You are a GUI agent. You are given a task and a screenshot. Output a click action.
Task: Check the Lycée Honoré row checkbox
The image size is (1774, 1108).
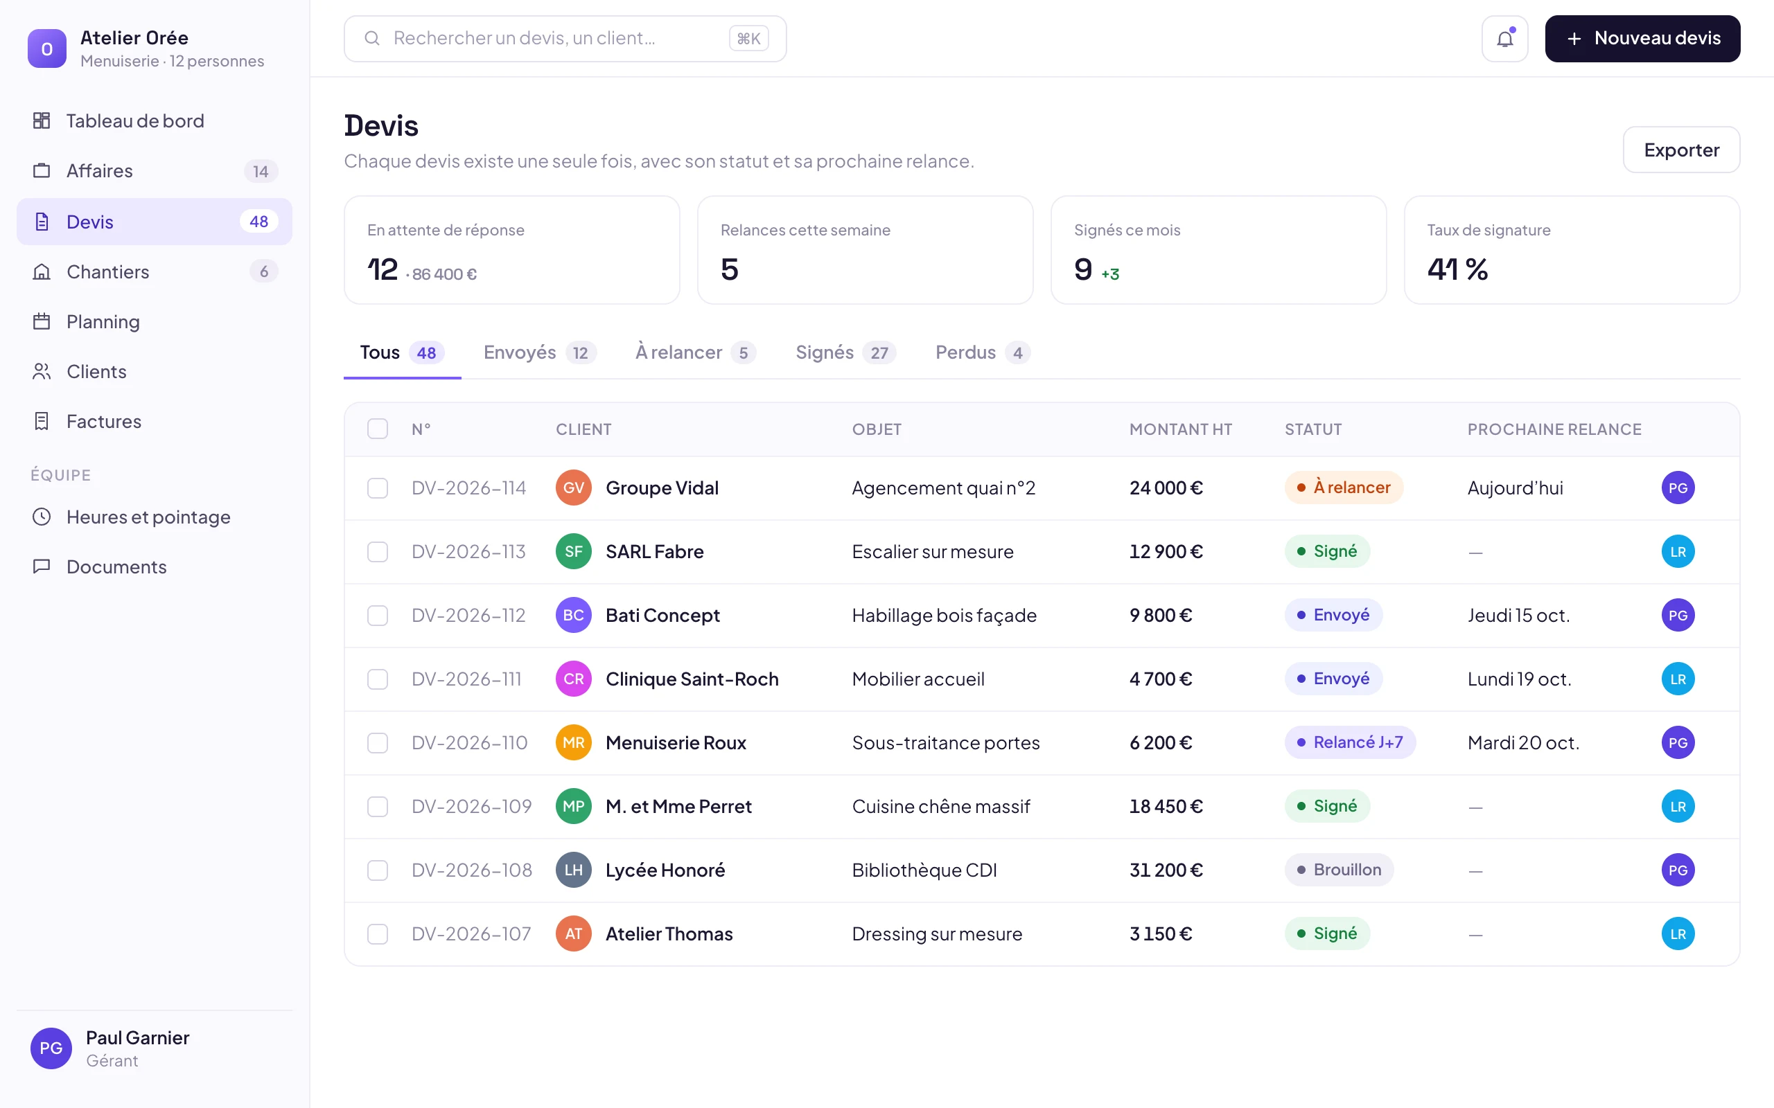(x=378, y=870)
